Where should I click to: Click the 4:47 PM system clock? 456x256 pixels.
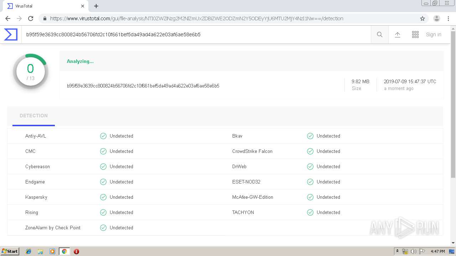[x=438, y=251]
